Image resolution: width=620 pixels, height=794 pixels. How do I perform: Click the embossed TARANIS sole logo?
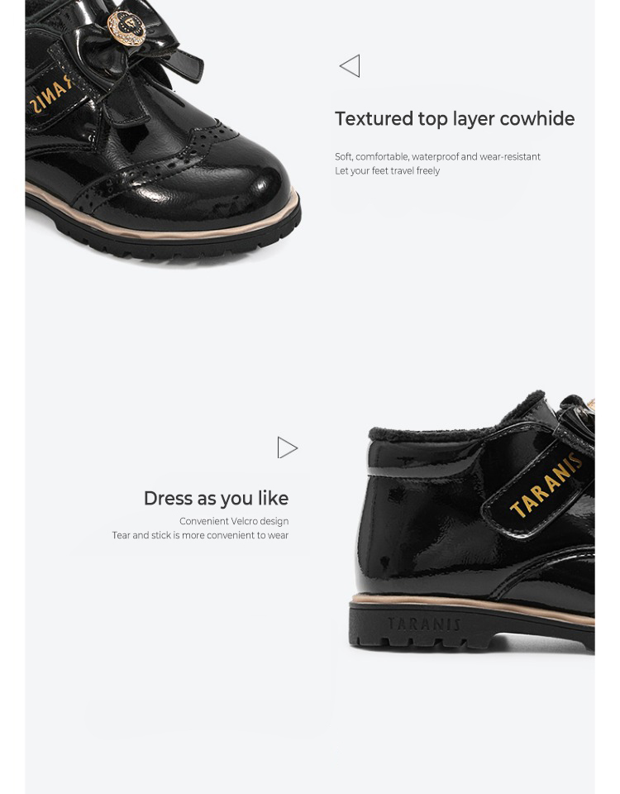[424, 624]
